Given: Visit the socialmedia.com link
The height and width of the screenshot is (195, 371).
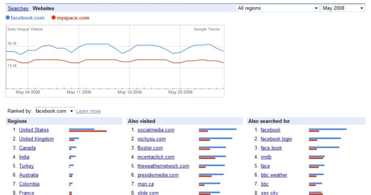Looking at the screenshot, I should coord(156,130).
